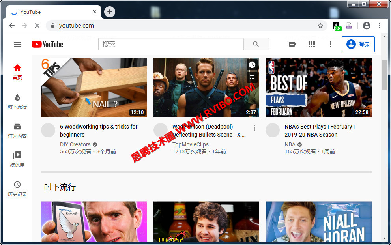Open 历史记录 history in sidebar

point(17,189)
